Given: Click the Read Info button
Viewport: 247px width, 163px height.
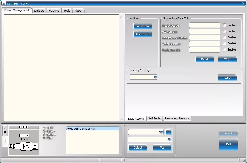Looking at the screenshot, I should point(143,26).
